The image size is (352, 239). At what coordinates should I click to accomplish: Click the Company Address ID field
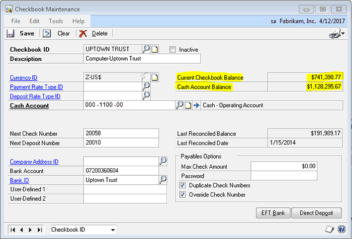[121, 161]
